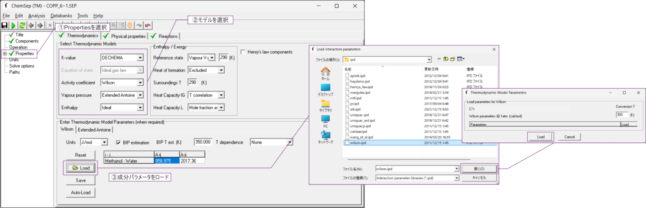Click the Save parameters button
This screenshot has height=208, width=646.
tap(80, 180)
